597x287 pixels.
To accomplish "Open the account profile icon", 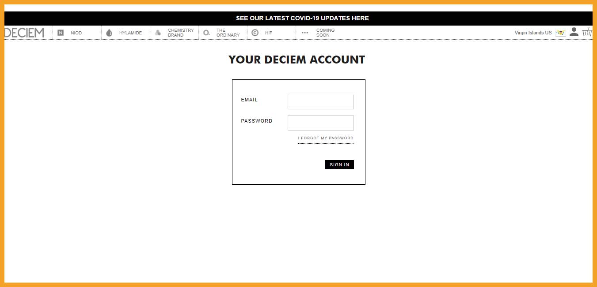I will coord(574,32).
